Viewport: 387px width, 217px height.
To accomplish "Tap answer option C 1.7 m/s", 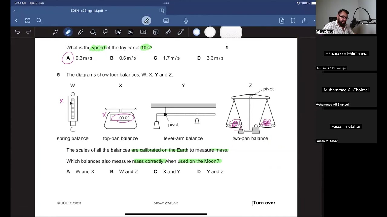I will pos(167,58).
